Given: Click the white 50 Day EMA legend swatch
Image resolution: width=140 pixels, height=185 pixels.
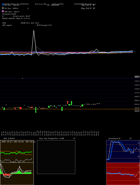Looking at the screenshot, I should tap(3, 8).
